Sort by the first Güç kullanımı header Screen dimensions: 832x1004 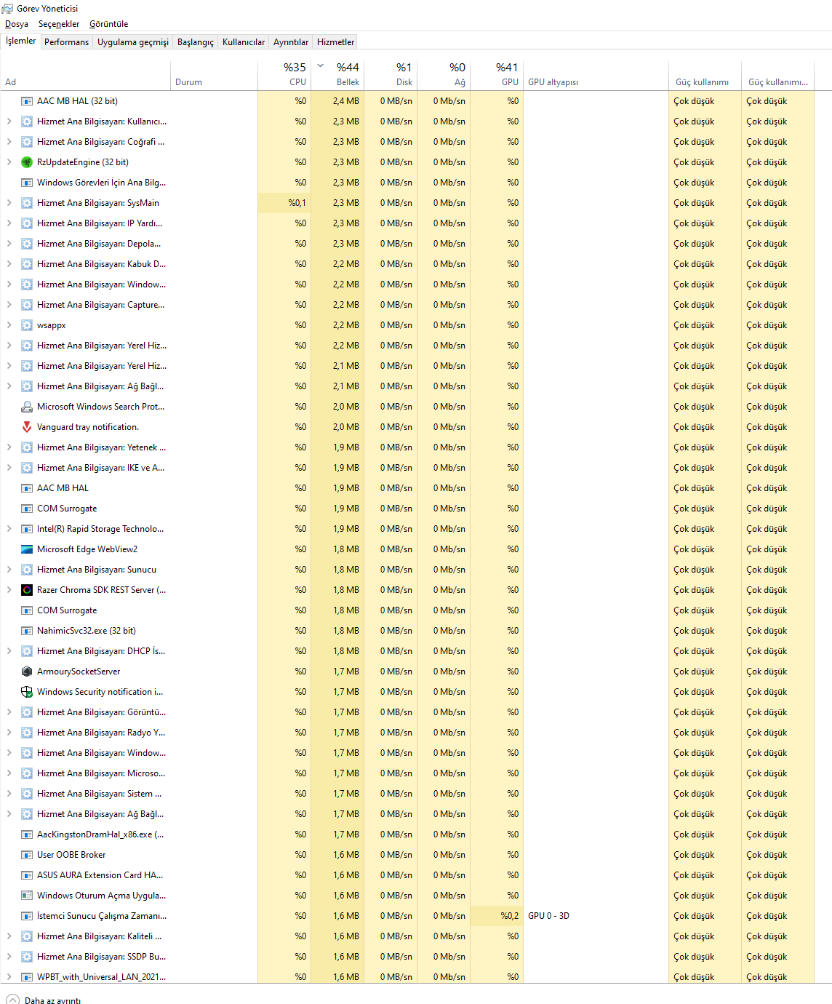tap(705, 74)
